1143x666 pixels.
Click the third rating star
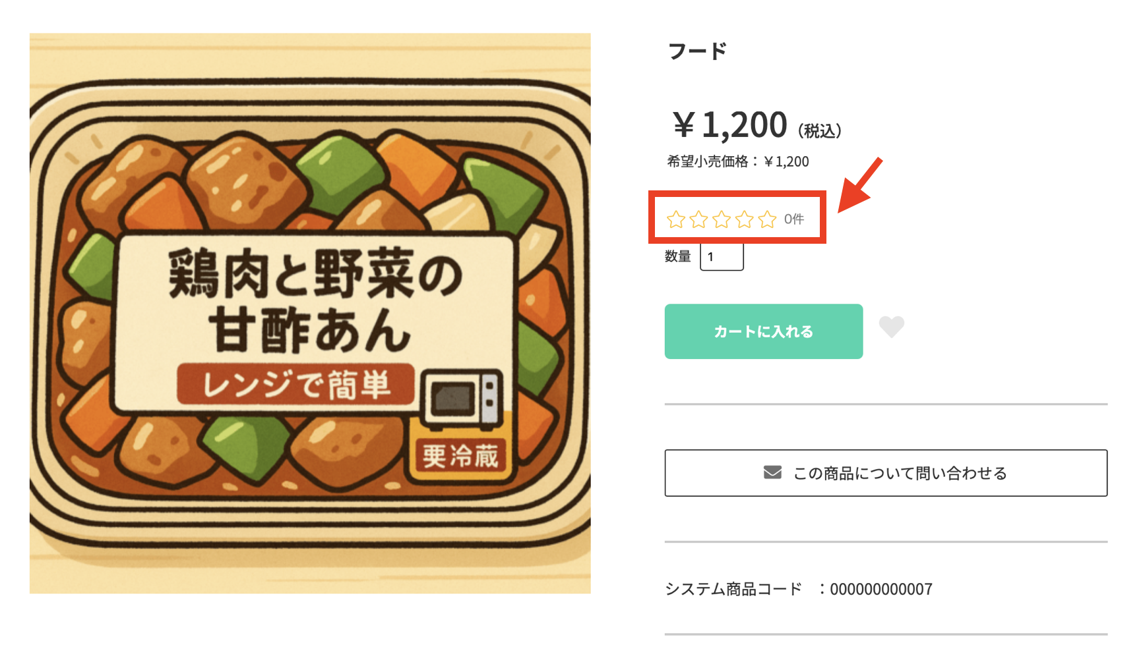(722, 219)
